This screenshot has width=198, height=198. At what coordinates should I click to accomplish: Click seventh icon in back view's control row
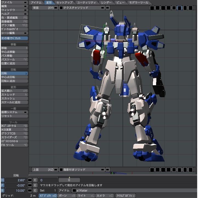point(185,8)
